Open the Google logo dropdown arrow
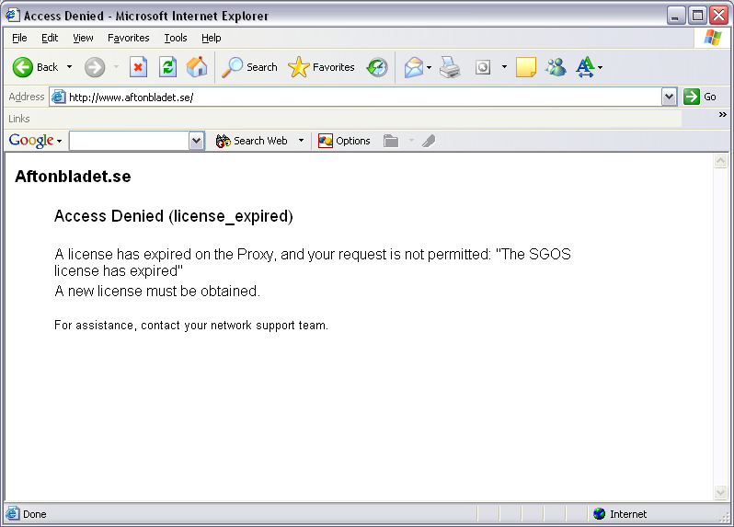This screenshot has height=527, width=734. 60,141
